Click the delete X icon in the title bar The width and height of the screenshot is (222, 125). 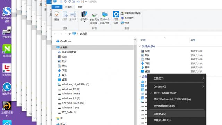coord(74,2)
